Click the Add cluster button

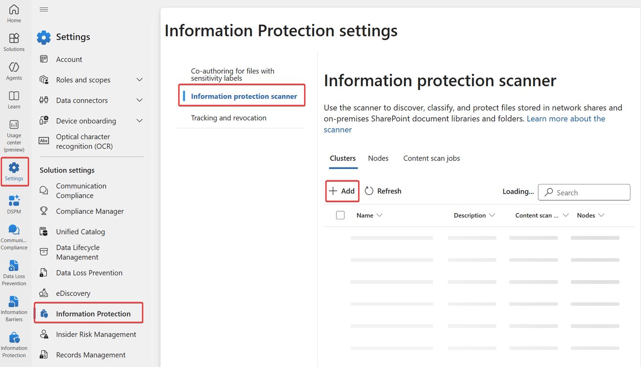click(x=342, y=191)
